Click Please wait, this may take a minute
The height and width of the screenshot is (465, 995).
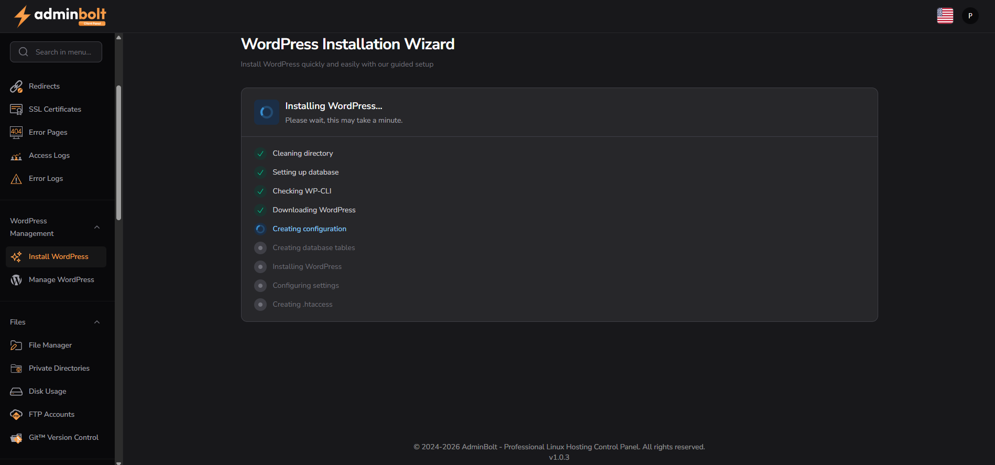tap(344, 121)
